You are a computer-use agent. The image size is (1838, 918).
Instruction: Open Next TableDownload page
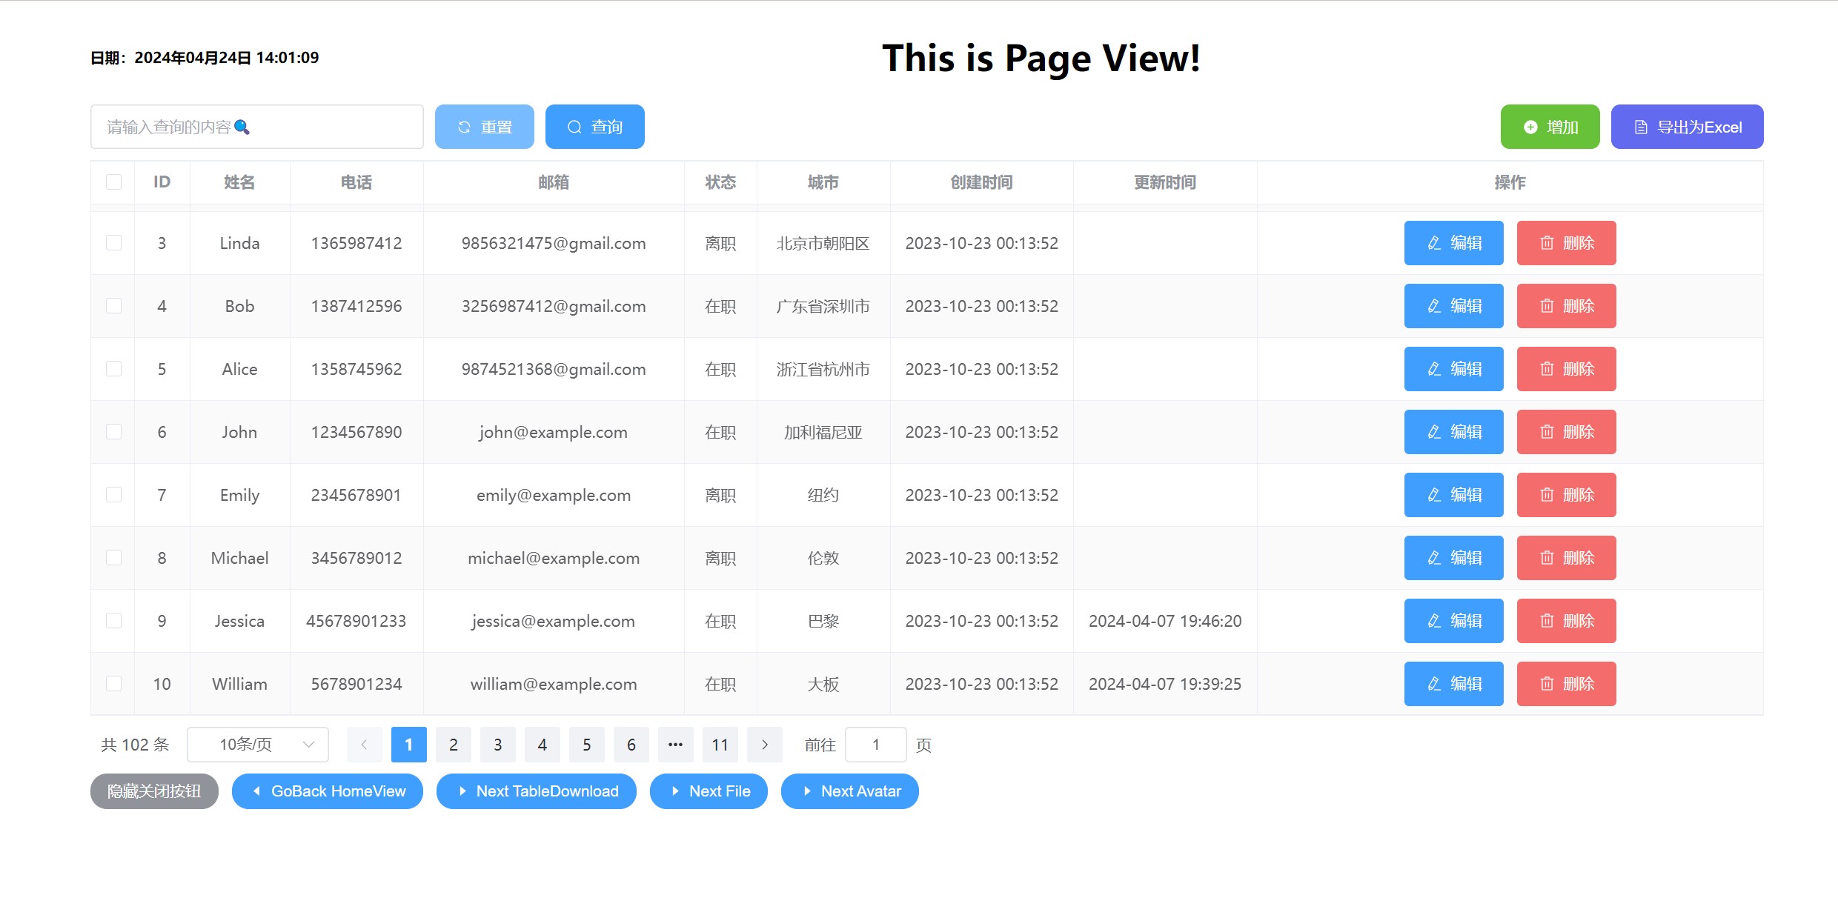(x=537, y=791)
